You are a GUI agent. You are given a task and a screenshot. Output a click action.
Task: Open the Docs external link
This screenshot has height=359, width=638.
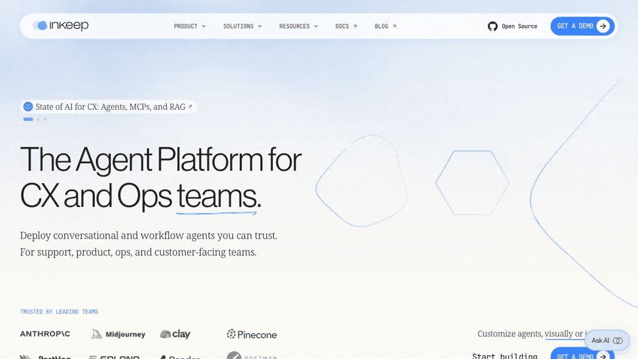(x=346, y=26)
